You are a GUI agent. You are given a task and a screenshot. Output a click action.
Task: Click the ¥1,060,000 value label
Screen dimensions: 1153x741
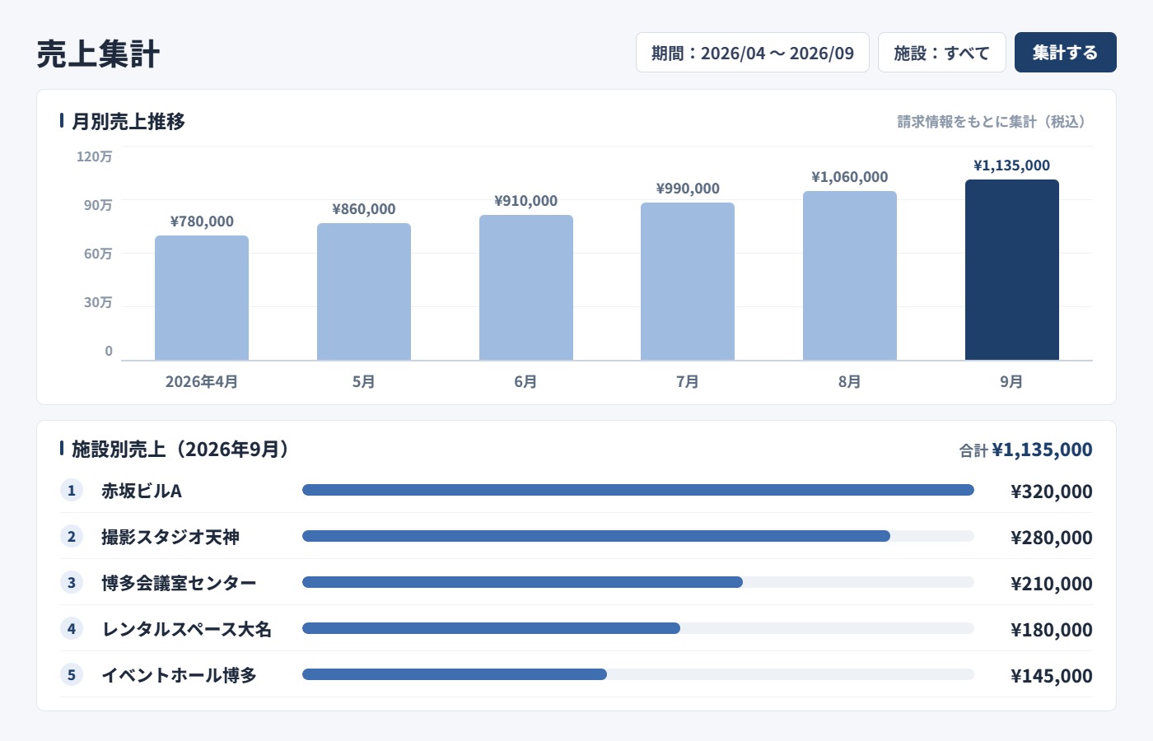coord(850,177)
